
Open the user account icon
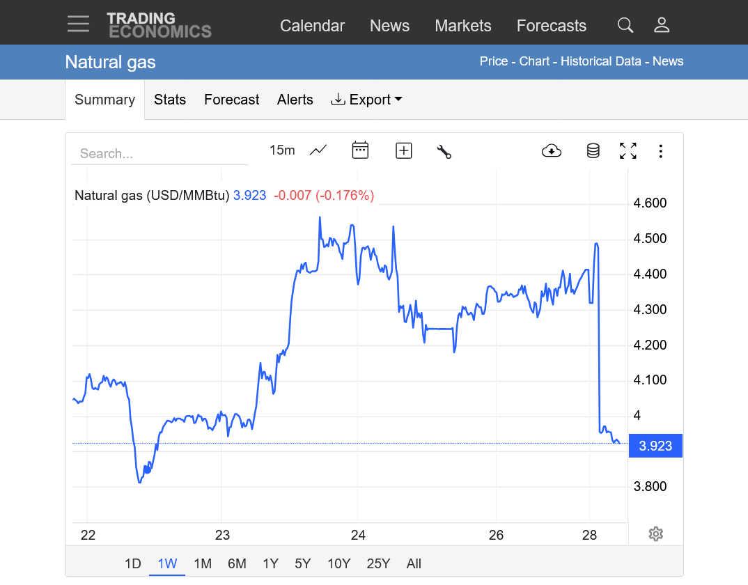coord(662,26)
